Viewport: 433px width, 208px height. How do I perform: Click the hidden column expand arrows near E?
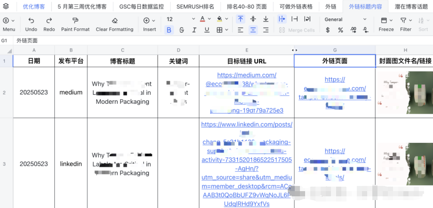pyautogui.click(x=294, y=50)
